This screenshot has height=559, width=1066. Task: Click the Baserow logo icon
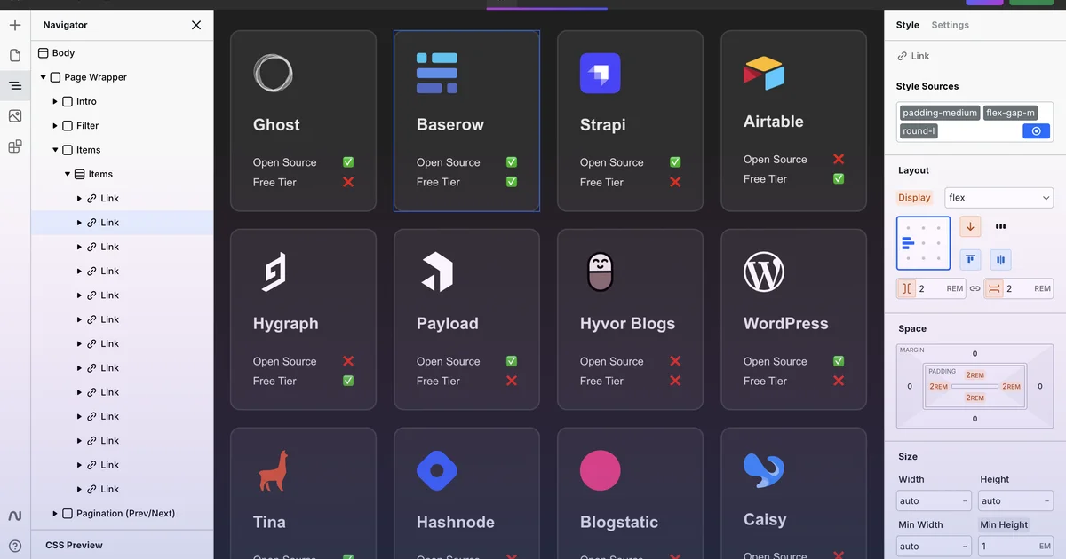coord(437,73)
